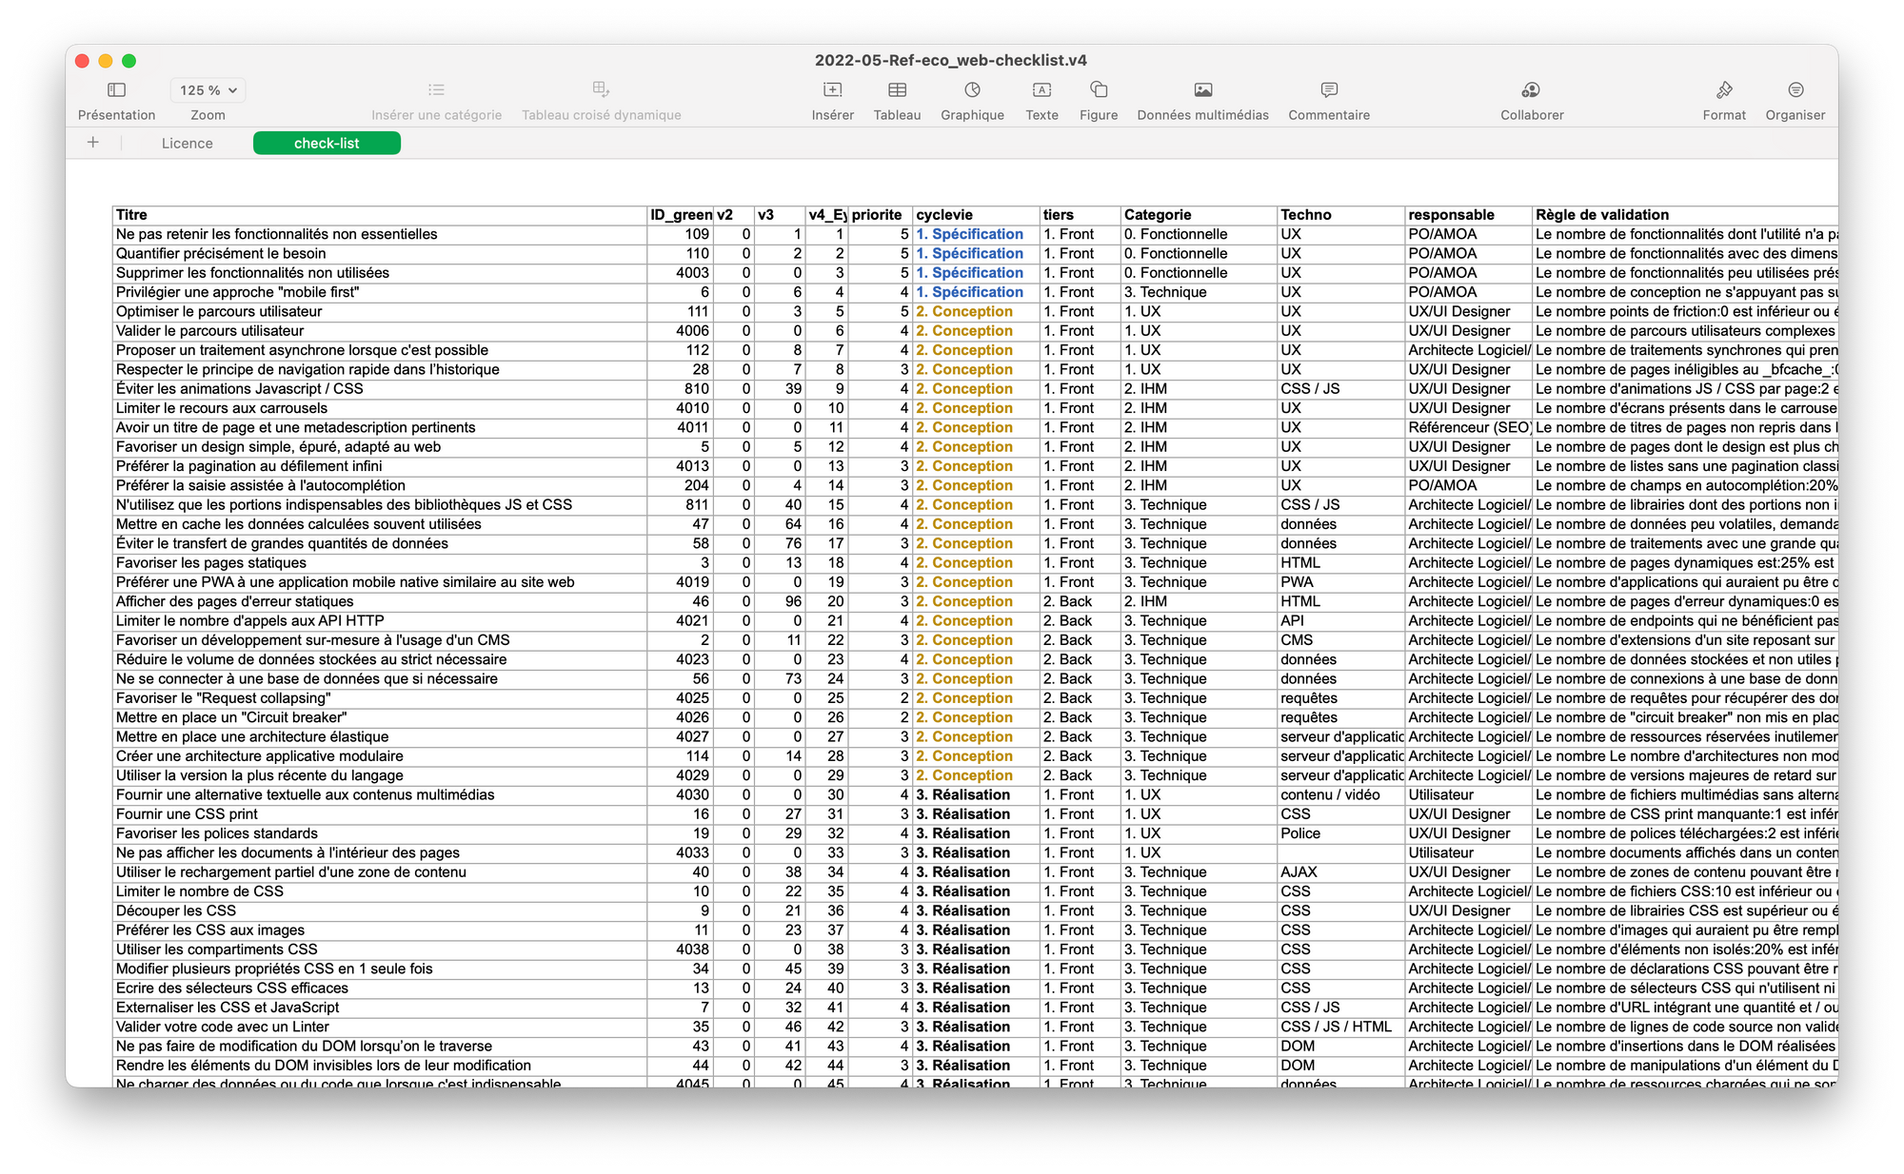This screenshot has height=1174, width=1904.
Task: Click the Insérer une catégorie icon
Action: pyautogui.click(x=436, y=90)
